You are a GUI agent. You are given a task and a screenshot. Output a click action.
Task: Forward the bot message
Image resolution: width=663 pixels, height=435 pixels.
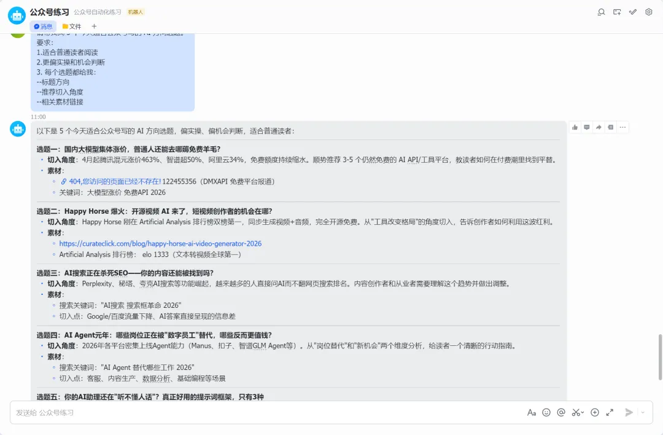click(x=599, y=127)
